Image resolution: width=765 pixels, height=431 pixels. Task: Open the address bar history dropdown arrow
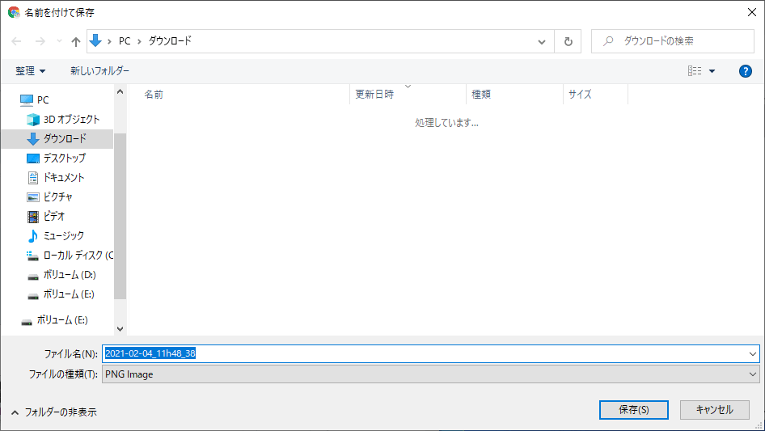(542, 41)
